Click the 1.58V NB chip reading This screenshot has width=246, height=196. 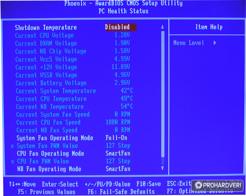click(122, 51)
